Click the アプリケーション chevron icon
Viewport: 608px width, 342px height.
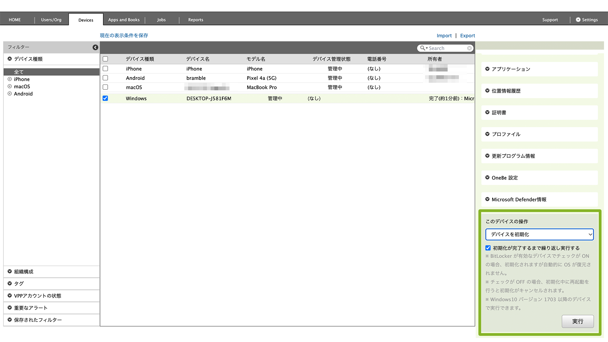pos(487,69)
